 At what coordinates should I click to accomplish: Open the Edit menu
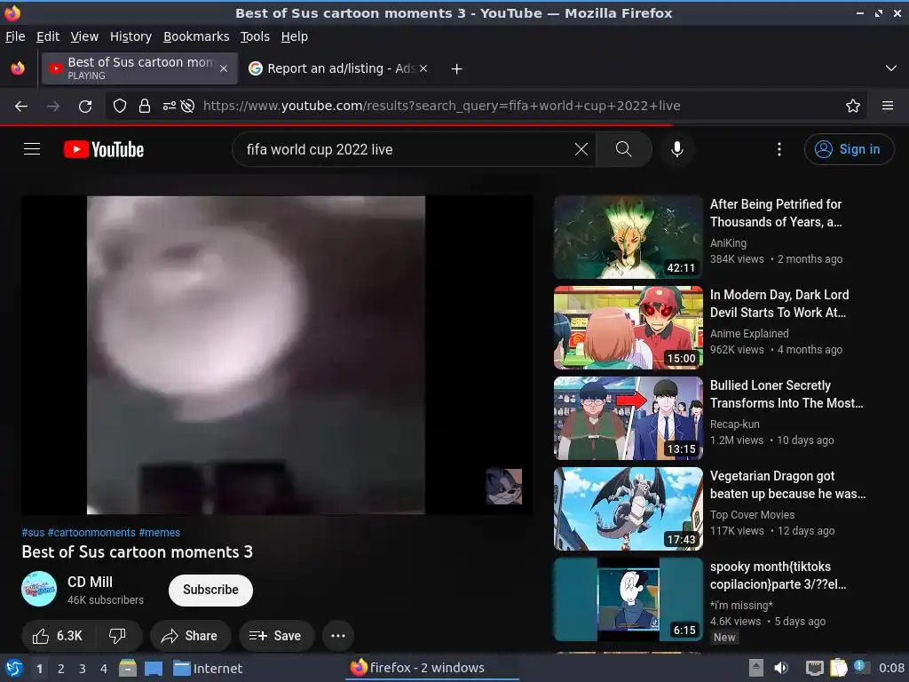tap(48, 36)
